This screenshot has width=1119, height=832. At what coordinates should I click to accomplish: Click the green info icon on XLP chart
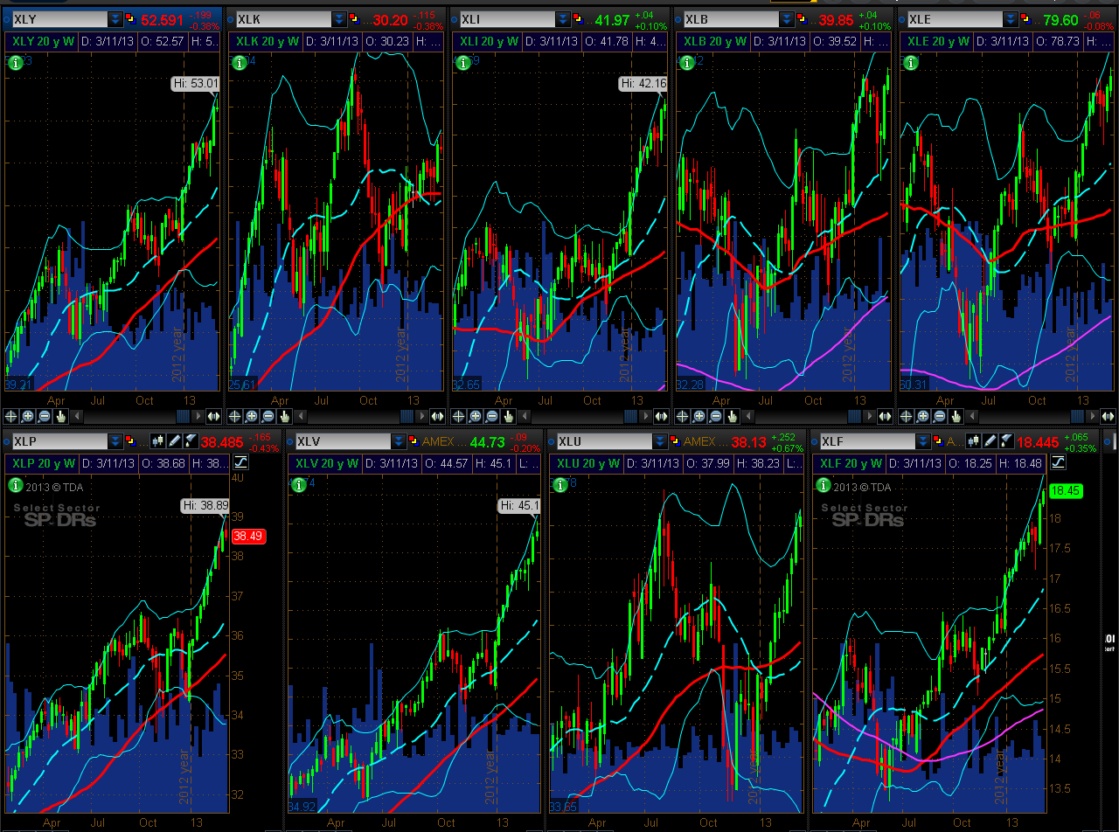[x=14, y=484]
